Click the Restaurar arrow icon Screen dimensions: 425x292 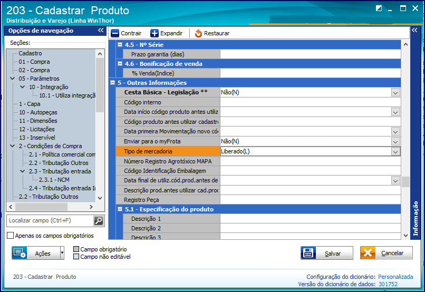click(198, 33)
